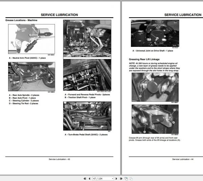This screenshot has height=181, width=203.
Task: Click the footer 'Service Lubrication - 43'
Action: [59, 159]
